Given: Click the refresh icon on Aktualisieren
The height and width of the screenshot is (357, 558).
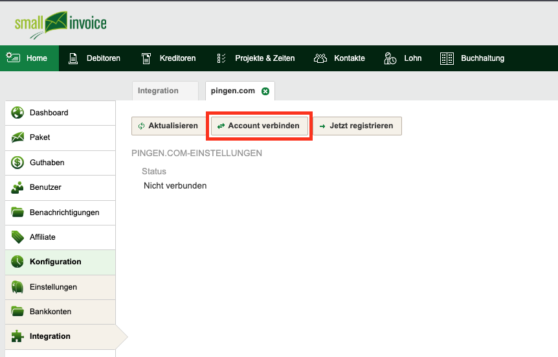Looking at the screenshot, I should click(x=141, y=126).
